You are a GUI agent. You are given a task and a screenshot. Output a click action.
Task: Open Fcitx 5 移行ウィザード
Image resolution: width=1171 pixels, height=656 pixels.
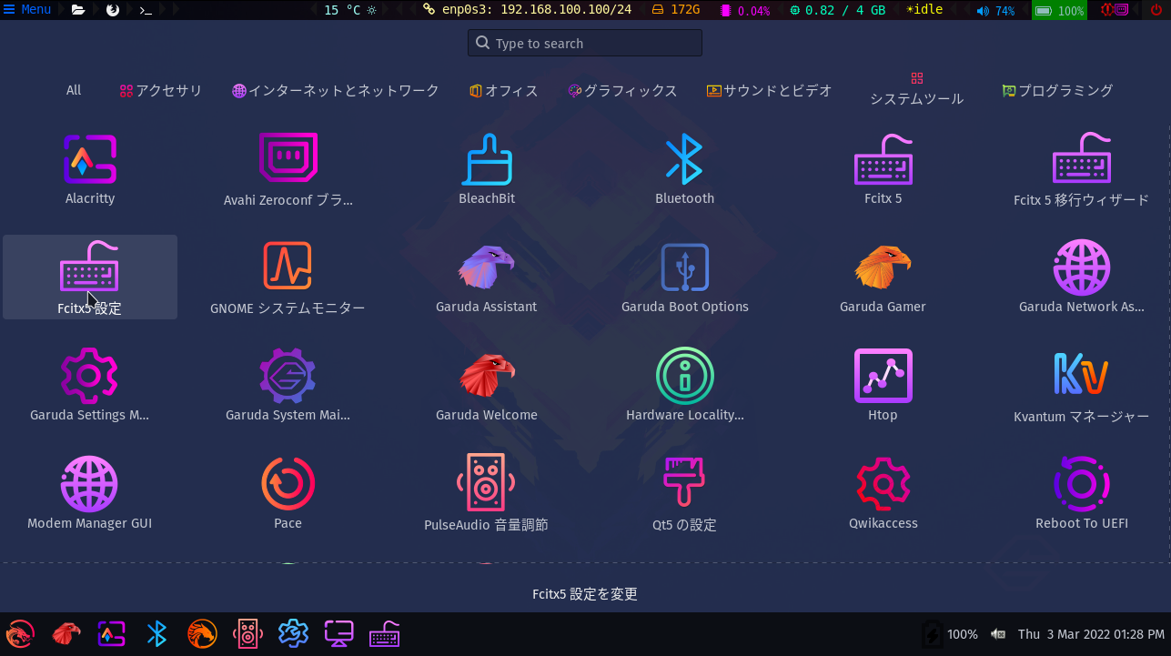(1081, 170)
